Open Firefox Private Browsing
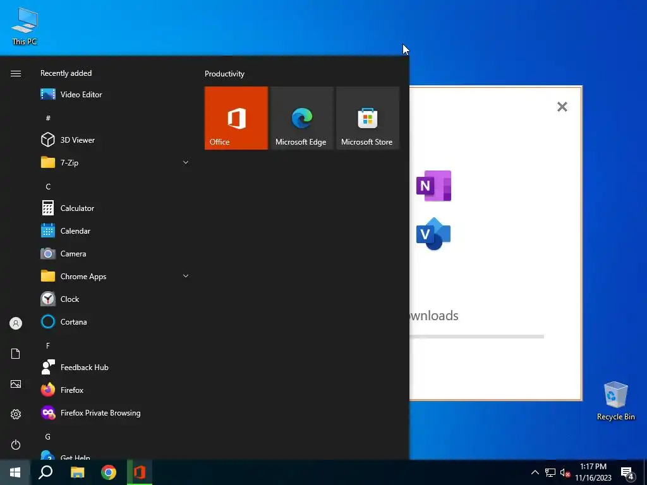Image resolution: width=647 pixels, height=485 pixels. pos(115,413)
